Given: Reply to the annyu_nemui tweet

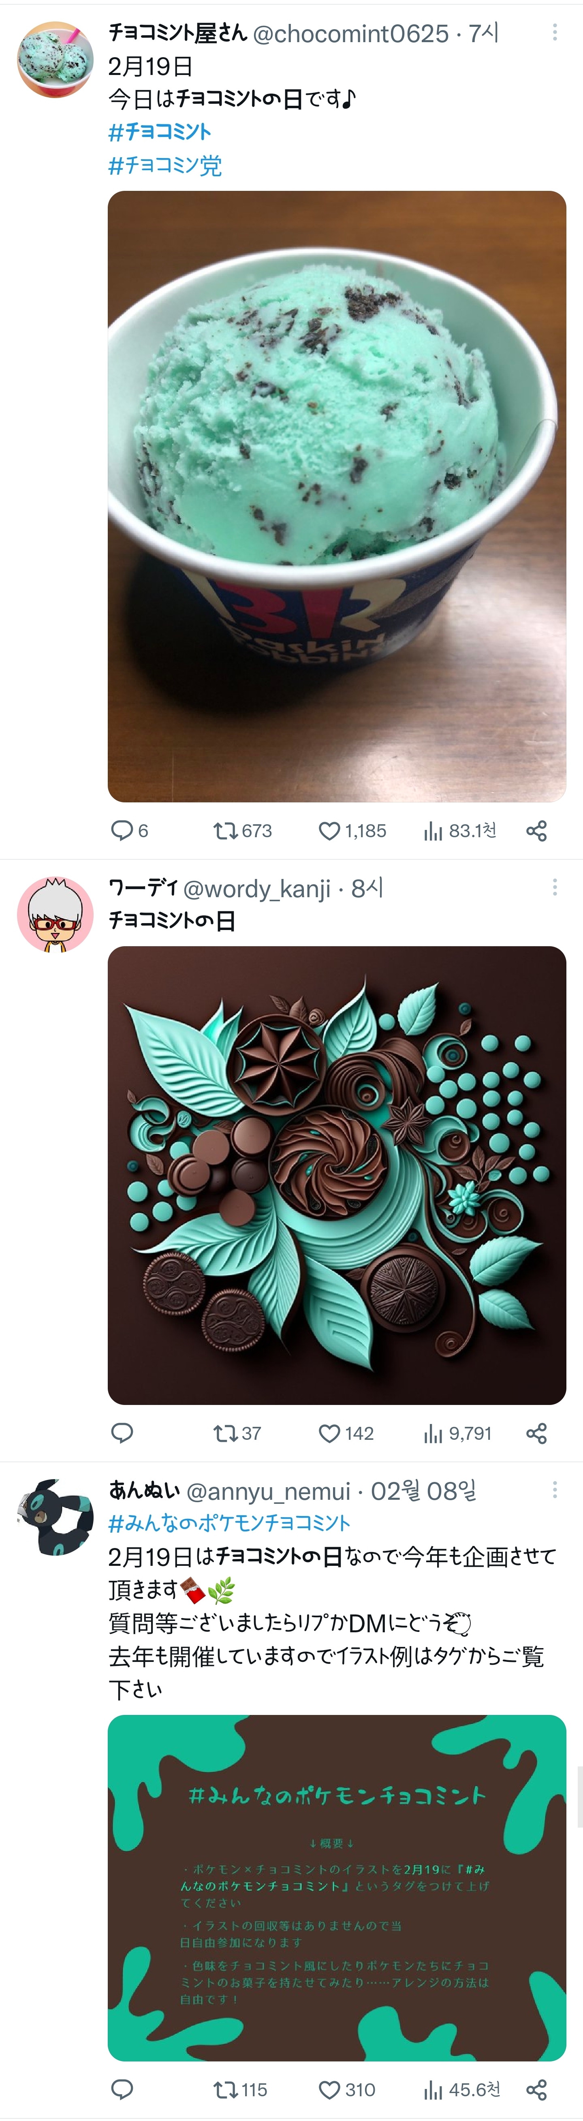Looking at the screenshot, I should (x=122, y=2089).
